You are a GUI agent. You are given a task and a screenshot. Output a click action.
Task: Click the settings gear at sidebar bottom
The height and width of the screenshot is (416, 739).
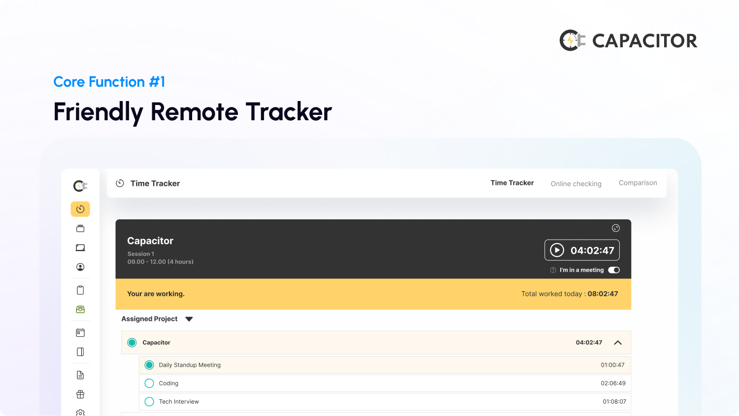(80, 413)
